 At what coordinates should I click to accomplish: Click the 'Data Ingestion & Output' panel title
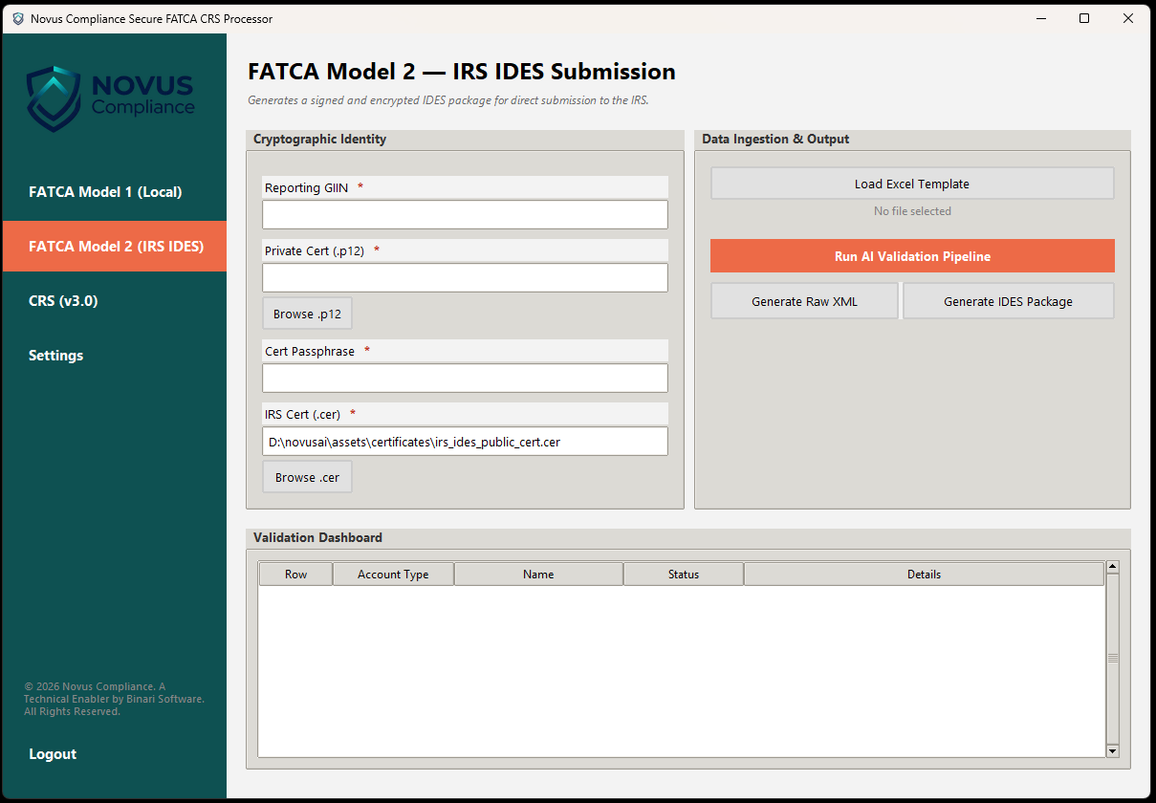pyautogui.click(x=775, y=139)
